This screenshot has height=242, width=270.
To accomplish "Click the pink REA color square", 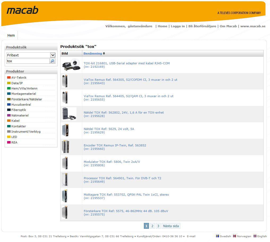I will point(9,142).
